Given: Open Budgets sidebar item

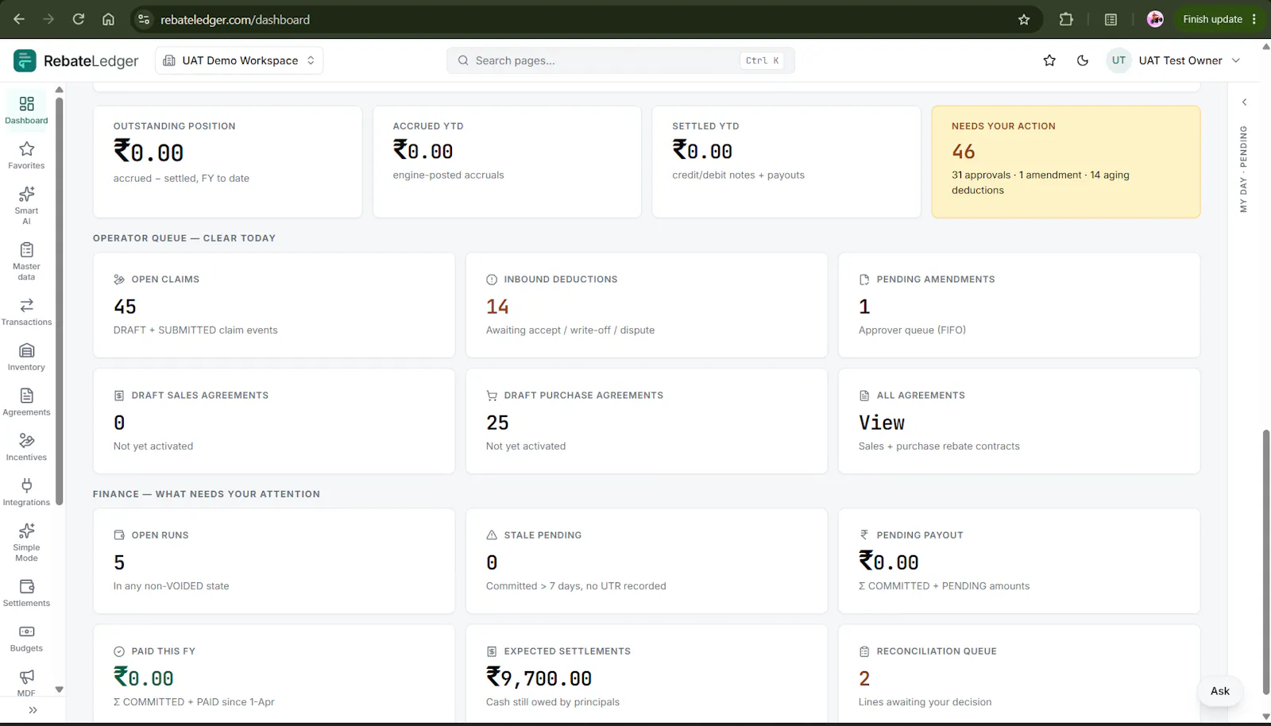Looking at the screenshot, I should click(x=26, y=638).
